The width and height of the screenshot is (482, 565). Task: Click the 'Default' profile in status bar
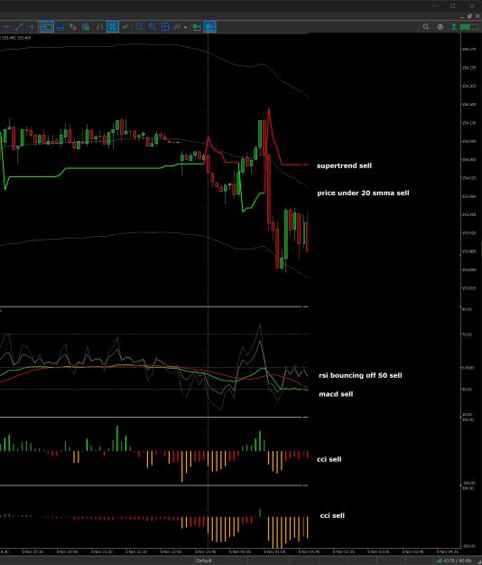(x=204, y=560)
